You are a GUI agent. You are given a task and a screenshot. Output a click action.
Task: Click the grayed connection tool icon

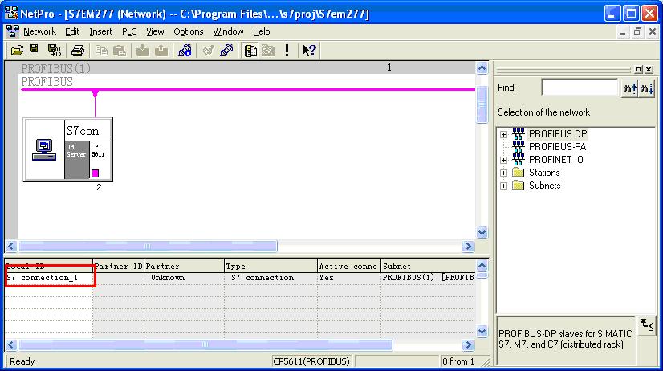(208, 51)
